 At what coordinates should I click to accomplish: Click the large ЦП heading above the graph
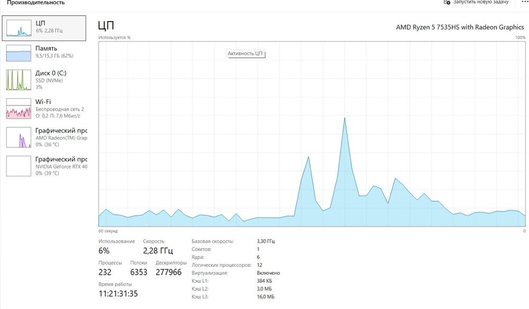[x=106, y=25]
